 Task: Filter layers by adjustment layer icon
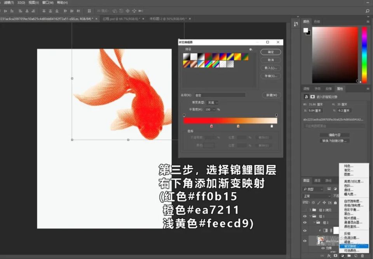pyautogui.click(x=335, y=189)
